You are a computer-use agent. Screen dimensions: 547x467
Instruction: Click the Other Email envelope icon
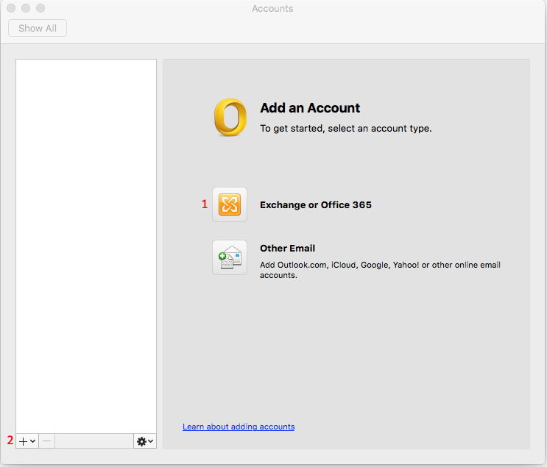[x=230, y=257]
